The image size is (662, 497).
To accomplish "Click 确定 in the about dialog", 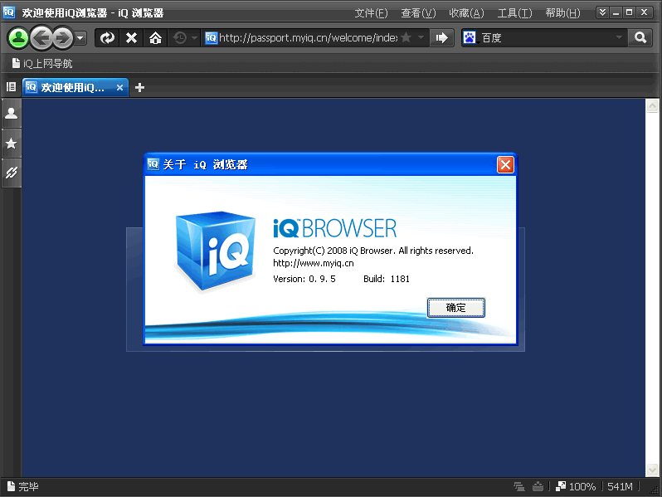I will tap(455, 307).
